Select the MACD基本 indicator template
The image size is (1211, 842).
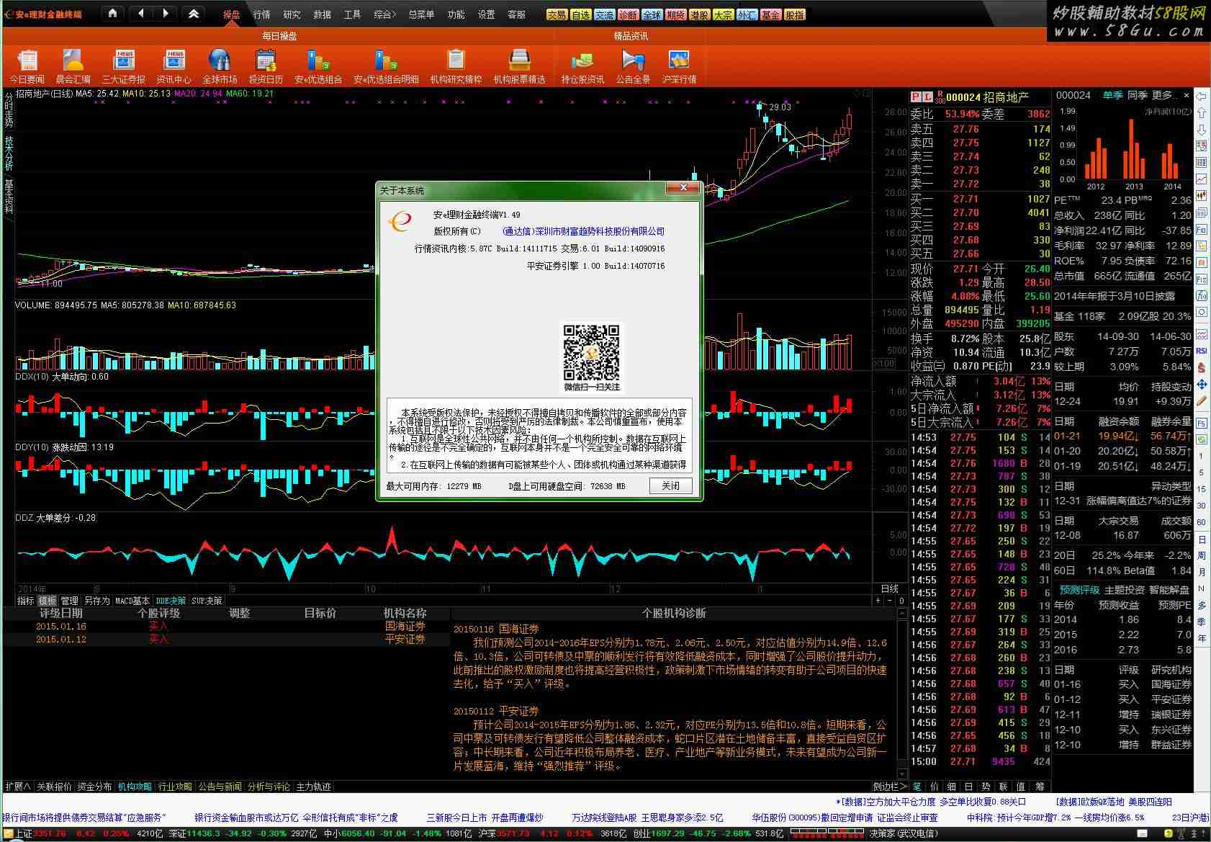132,601
